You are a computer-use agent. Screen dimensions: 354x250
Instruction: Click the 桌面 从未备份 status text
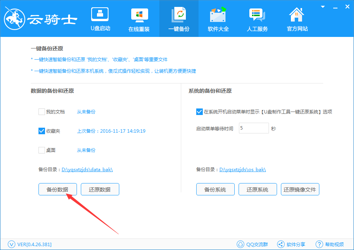click(86, 150)
